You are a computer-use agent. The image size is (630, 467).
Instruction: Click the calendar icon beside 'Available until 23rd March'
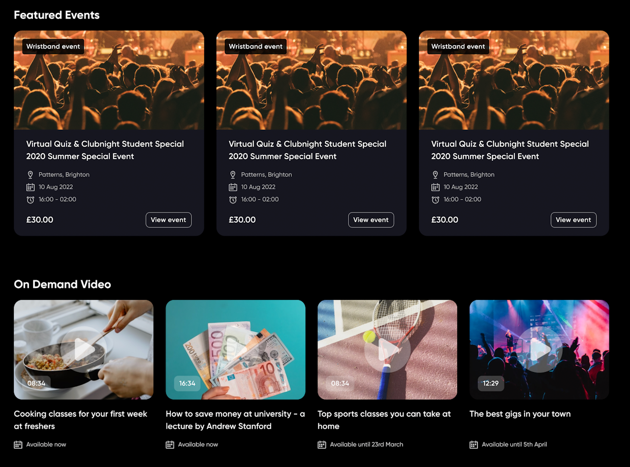coord(322,444)
